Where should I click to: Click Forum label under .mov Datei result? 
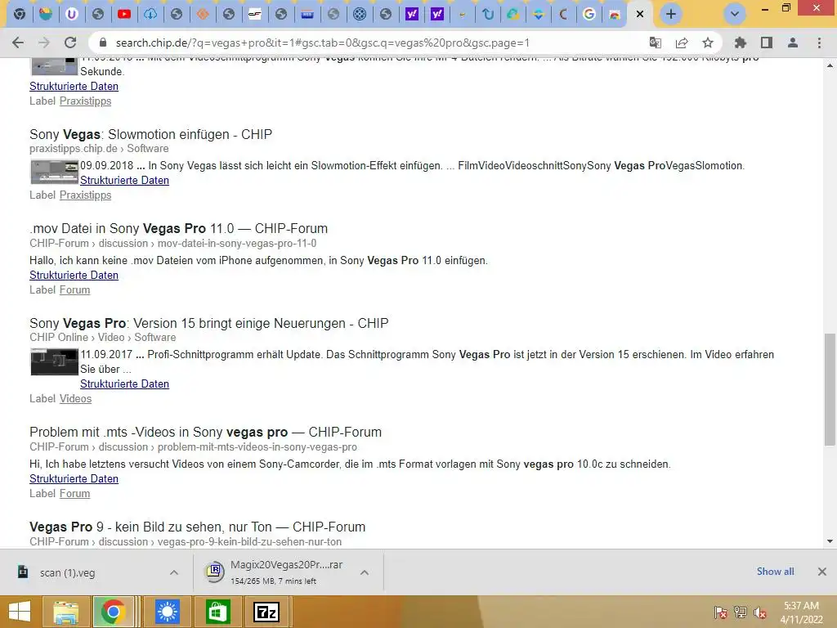coord(74,290)
